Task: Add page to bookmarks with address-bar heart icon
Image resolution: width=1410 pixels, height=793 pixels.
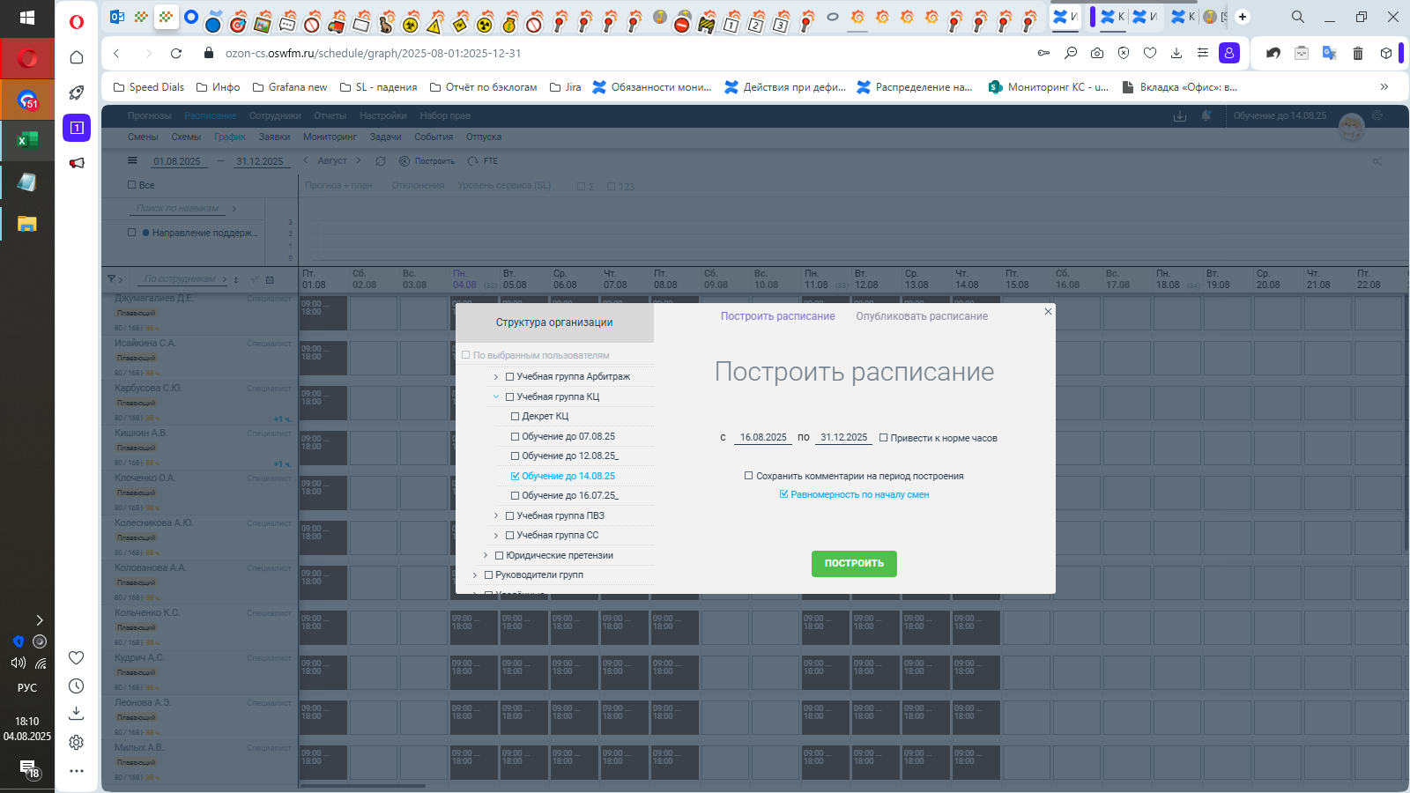Action: tap(1150, 53)
